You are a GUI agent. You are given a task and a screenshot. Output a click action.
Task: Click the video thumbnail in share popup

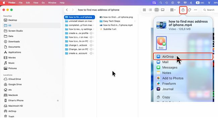[x=161, y=25]
